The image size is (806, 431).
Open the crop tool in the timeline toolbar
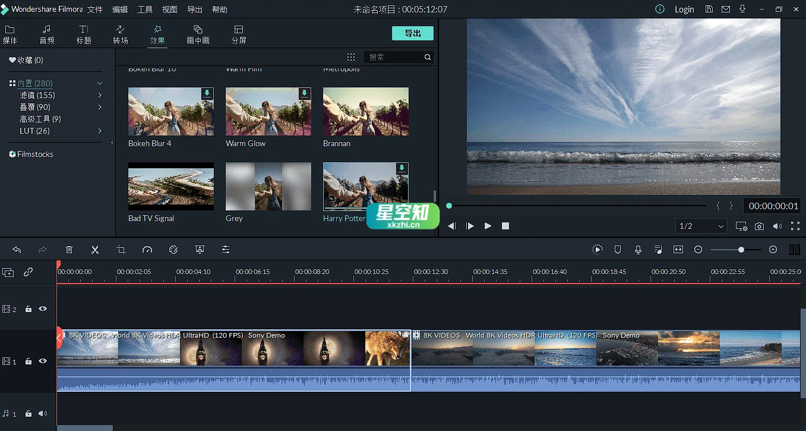coord(121,250)
